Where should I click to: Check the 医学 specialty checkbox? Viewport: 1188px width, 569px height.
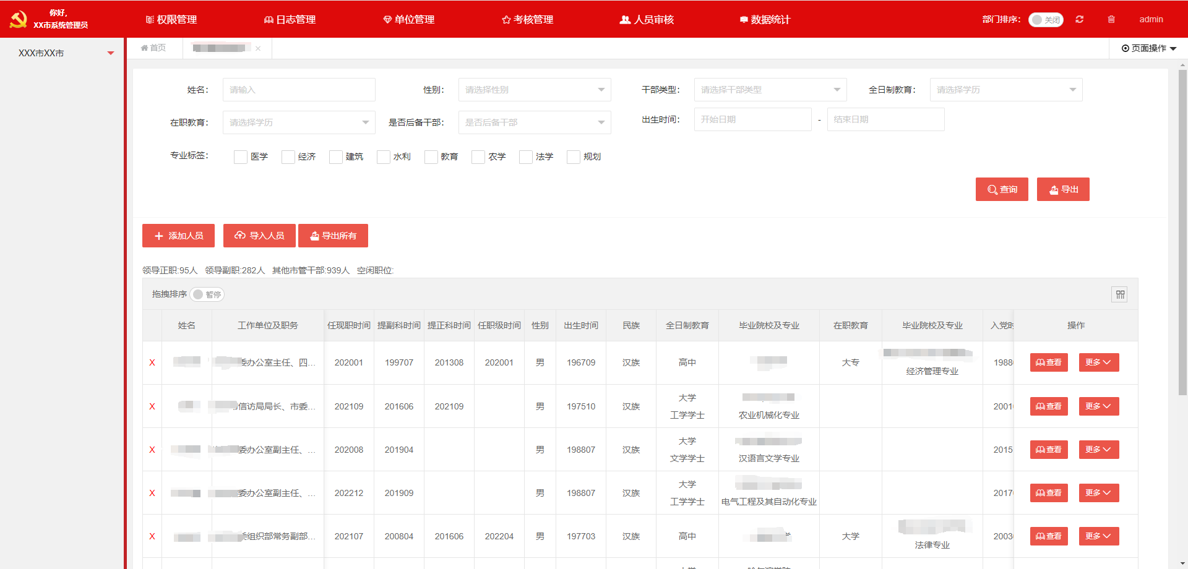[x=241, y=157]
